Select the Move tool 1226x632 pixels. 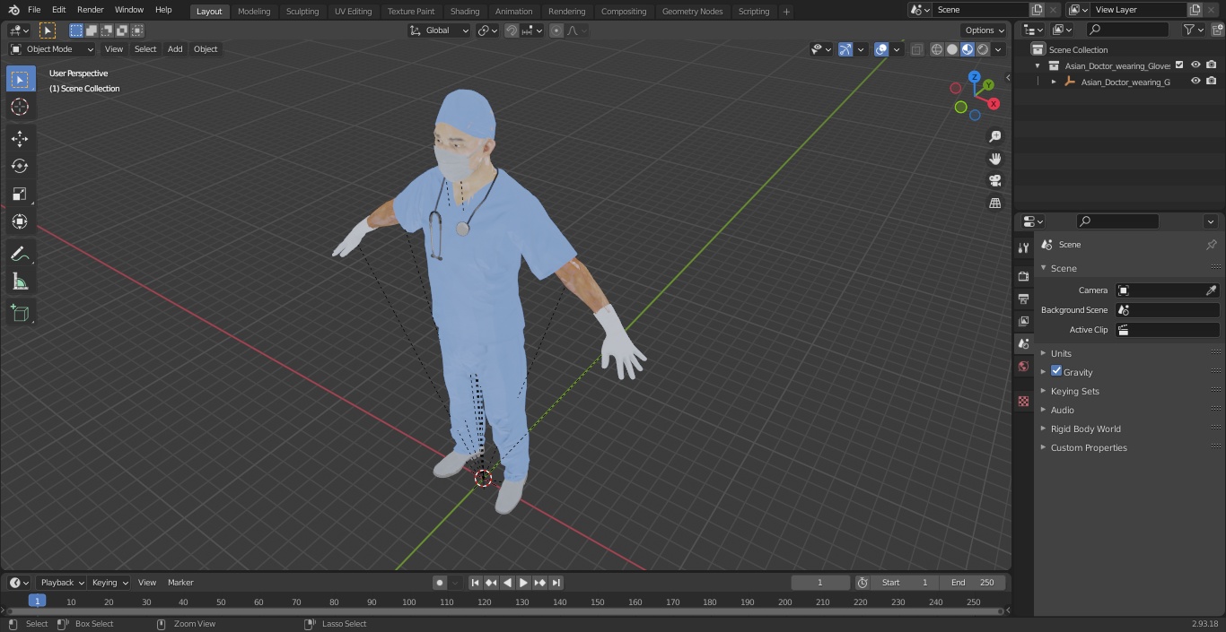pos(20,138)
